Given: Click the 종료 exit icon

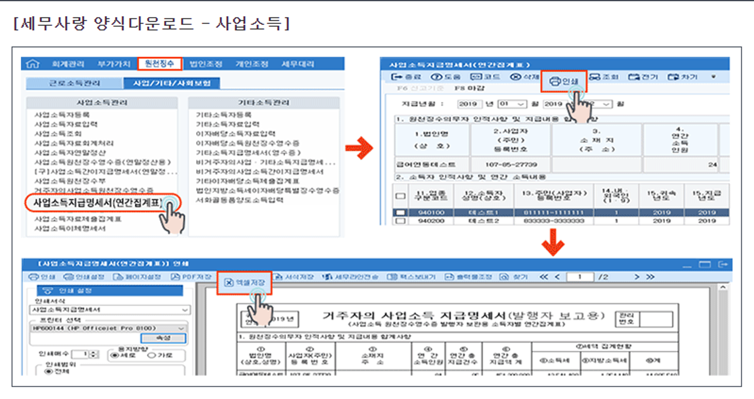Looking at the screenshot, I should [406, 76].
